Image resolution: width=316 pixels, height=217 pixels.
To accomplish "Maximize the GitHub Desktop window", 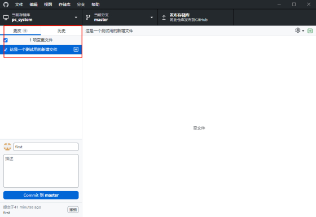I will pyautogui.click(x=294, y=5).
